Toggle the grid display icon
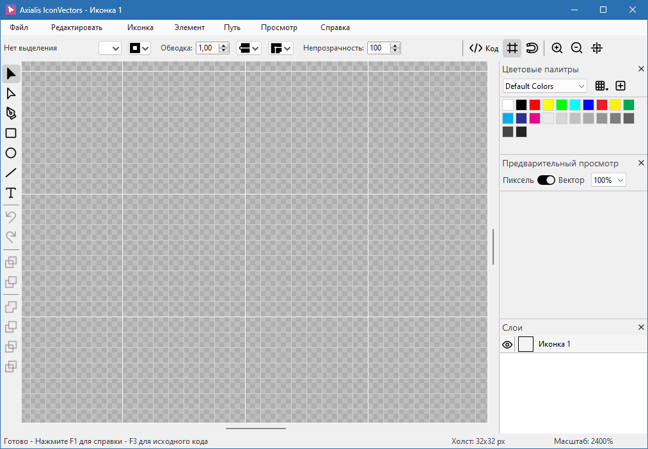The image size is (648, 449). (x=511, y=48)
